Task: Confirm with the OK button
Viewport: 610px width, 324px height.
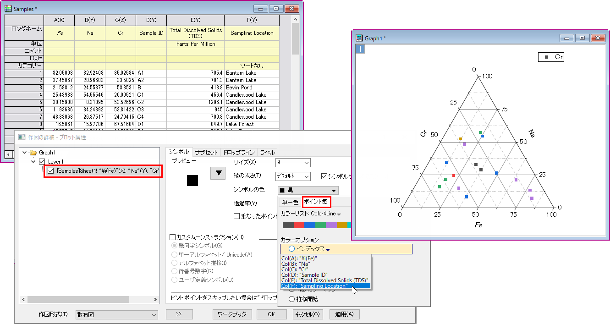Action: pyautogui.click(x=272, y=314)
